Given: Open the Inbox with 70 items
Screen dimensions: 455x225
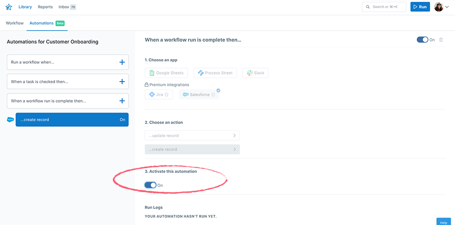Looking at the screenshot, I should click(x=68, y=7).
